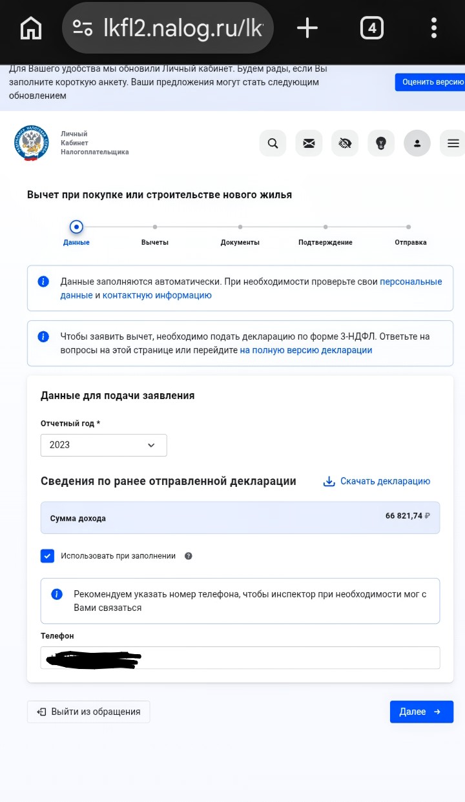The height and width of the screenshot is (802, 465).
Task: Open browser three-dot options menu
Action: (x=434, y=28)
